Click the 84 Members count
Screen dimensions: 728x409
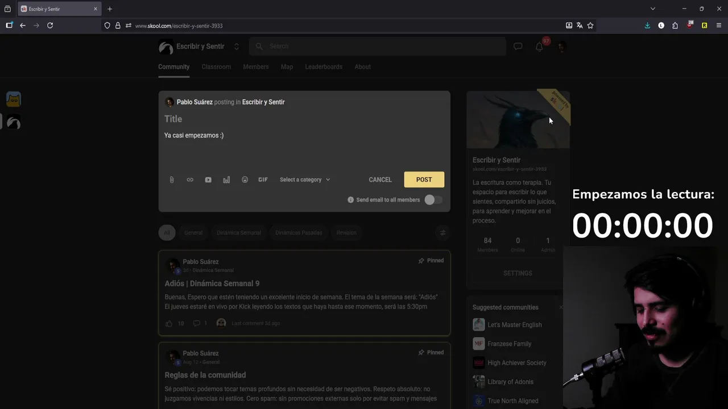tap(487, 245)
